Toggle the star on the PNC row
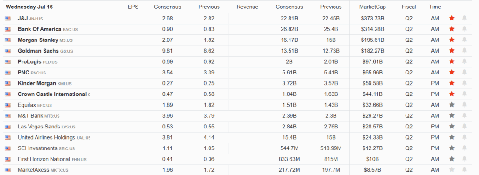This screenshot has height=175, width=479. point(452,72)
